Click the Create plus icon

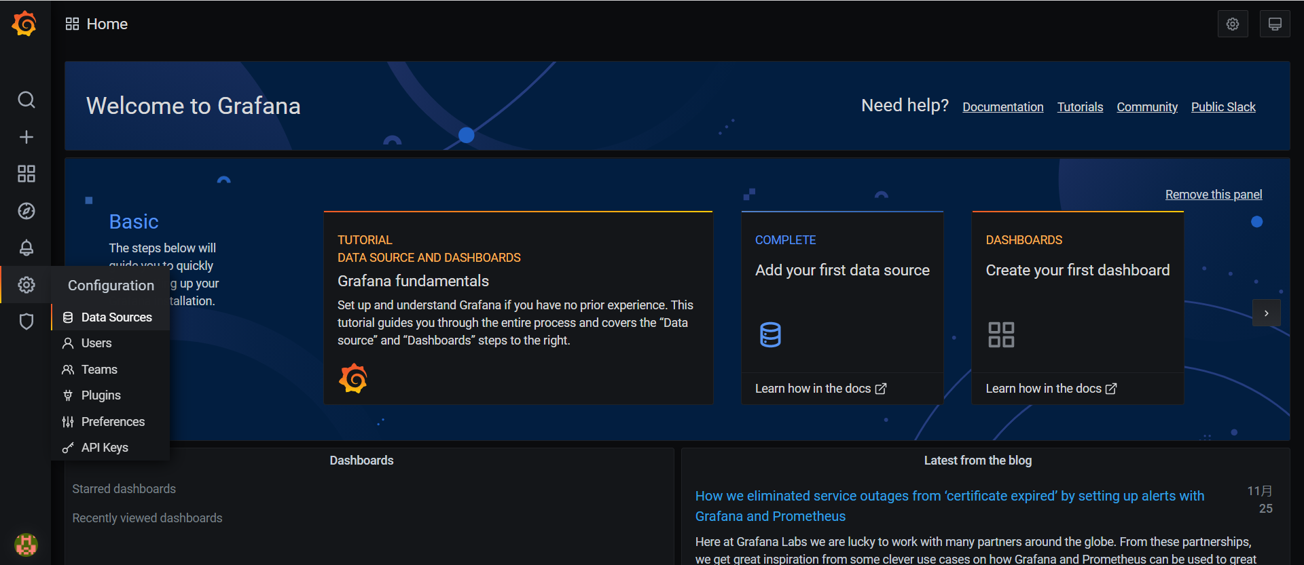[26, 137]
